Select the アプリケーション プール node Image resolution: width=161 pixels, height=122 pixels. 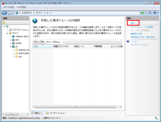click(x=20, y=30)
